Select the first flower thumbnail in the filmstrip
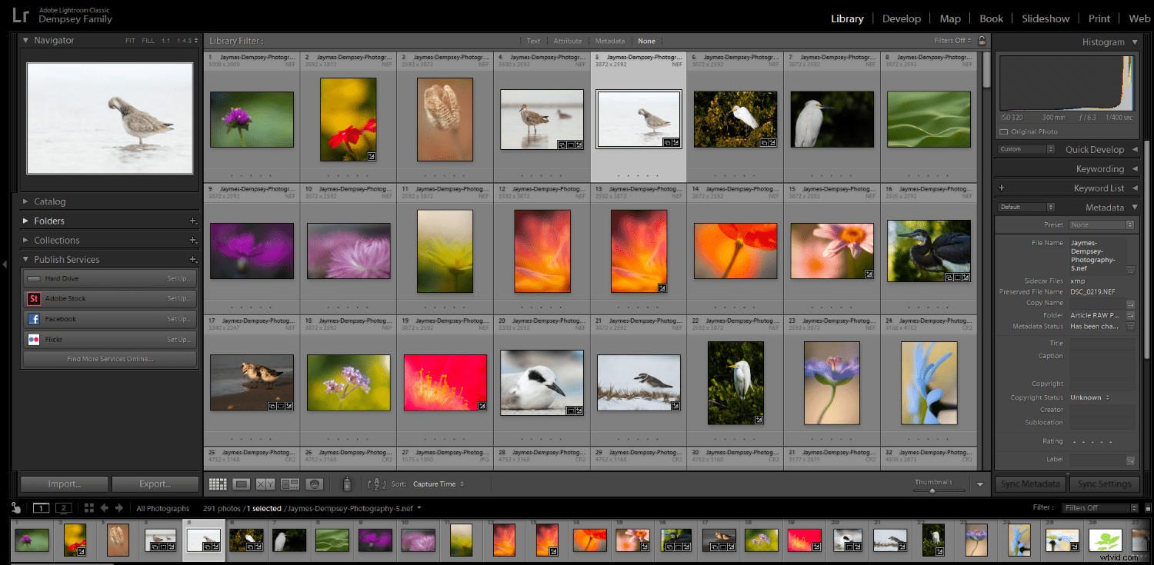The height and width of the screenshot is (565, 1154). [x=32, y=540]
